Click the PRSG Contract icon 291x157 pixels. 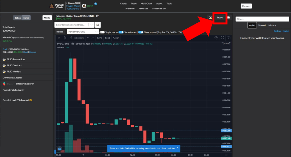tap(4, 66)
